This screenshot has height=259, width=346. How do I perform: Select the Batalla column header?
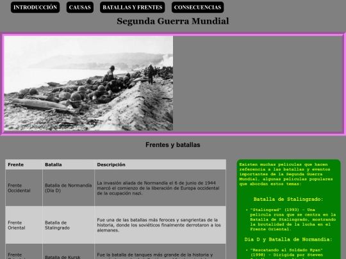click(69, 164)
